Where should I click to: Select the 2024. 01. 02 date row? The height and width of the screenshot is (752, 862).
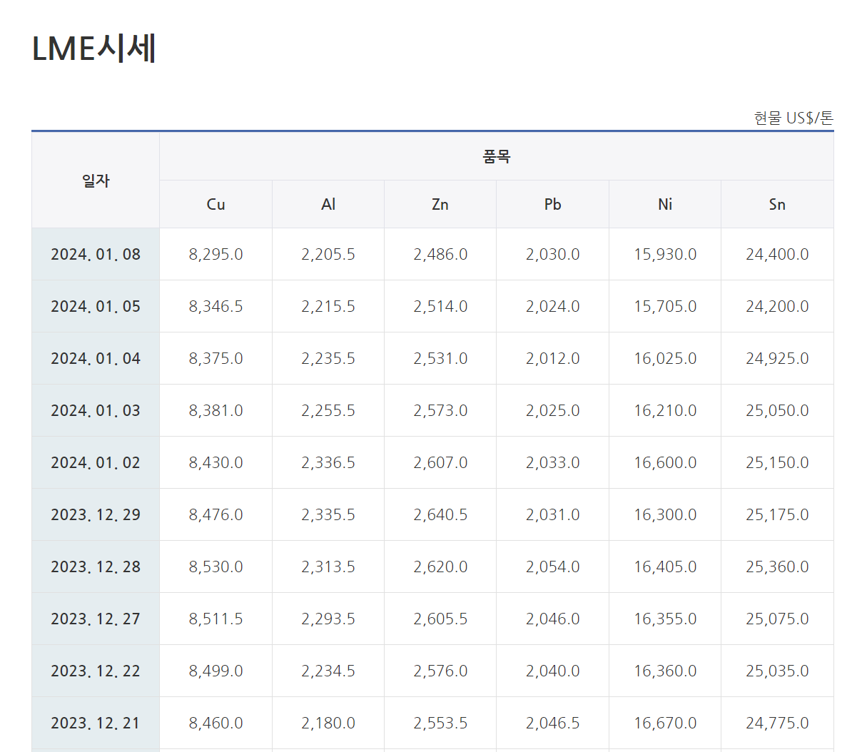(x=96, y=462)
